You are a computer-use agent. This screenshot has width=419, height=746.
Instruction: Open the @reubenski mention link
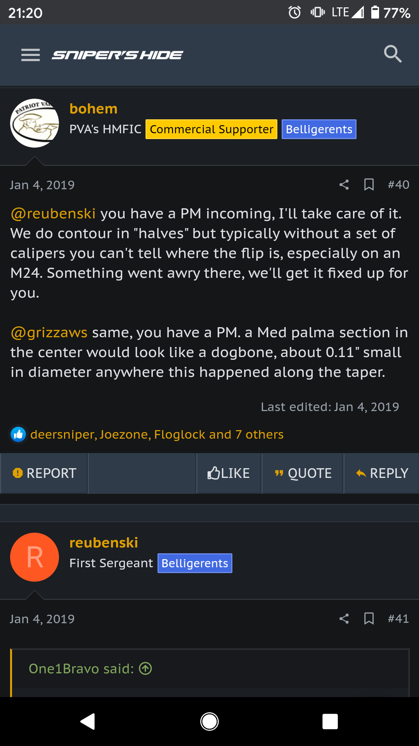click(x=53, y=214)
